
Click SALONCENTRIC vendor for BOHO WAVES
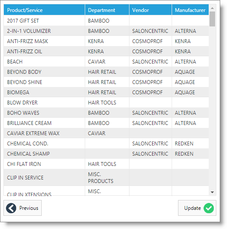[x=150, y=113]
